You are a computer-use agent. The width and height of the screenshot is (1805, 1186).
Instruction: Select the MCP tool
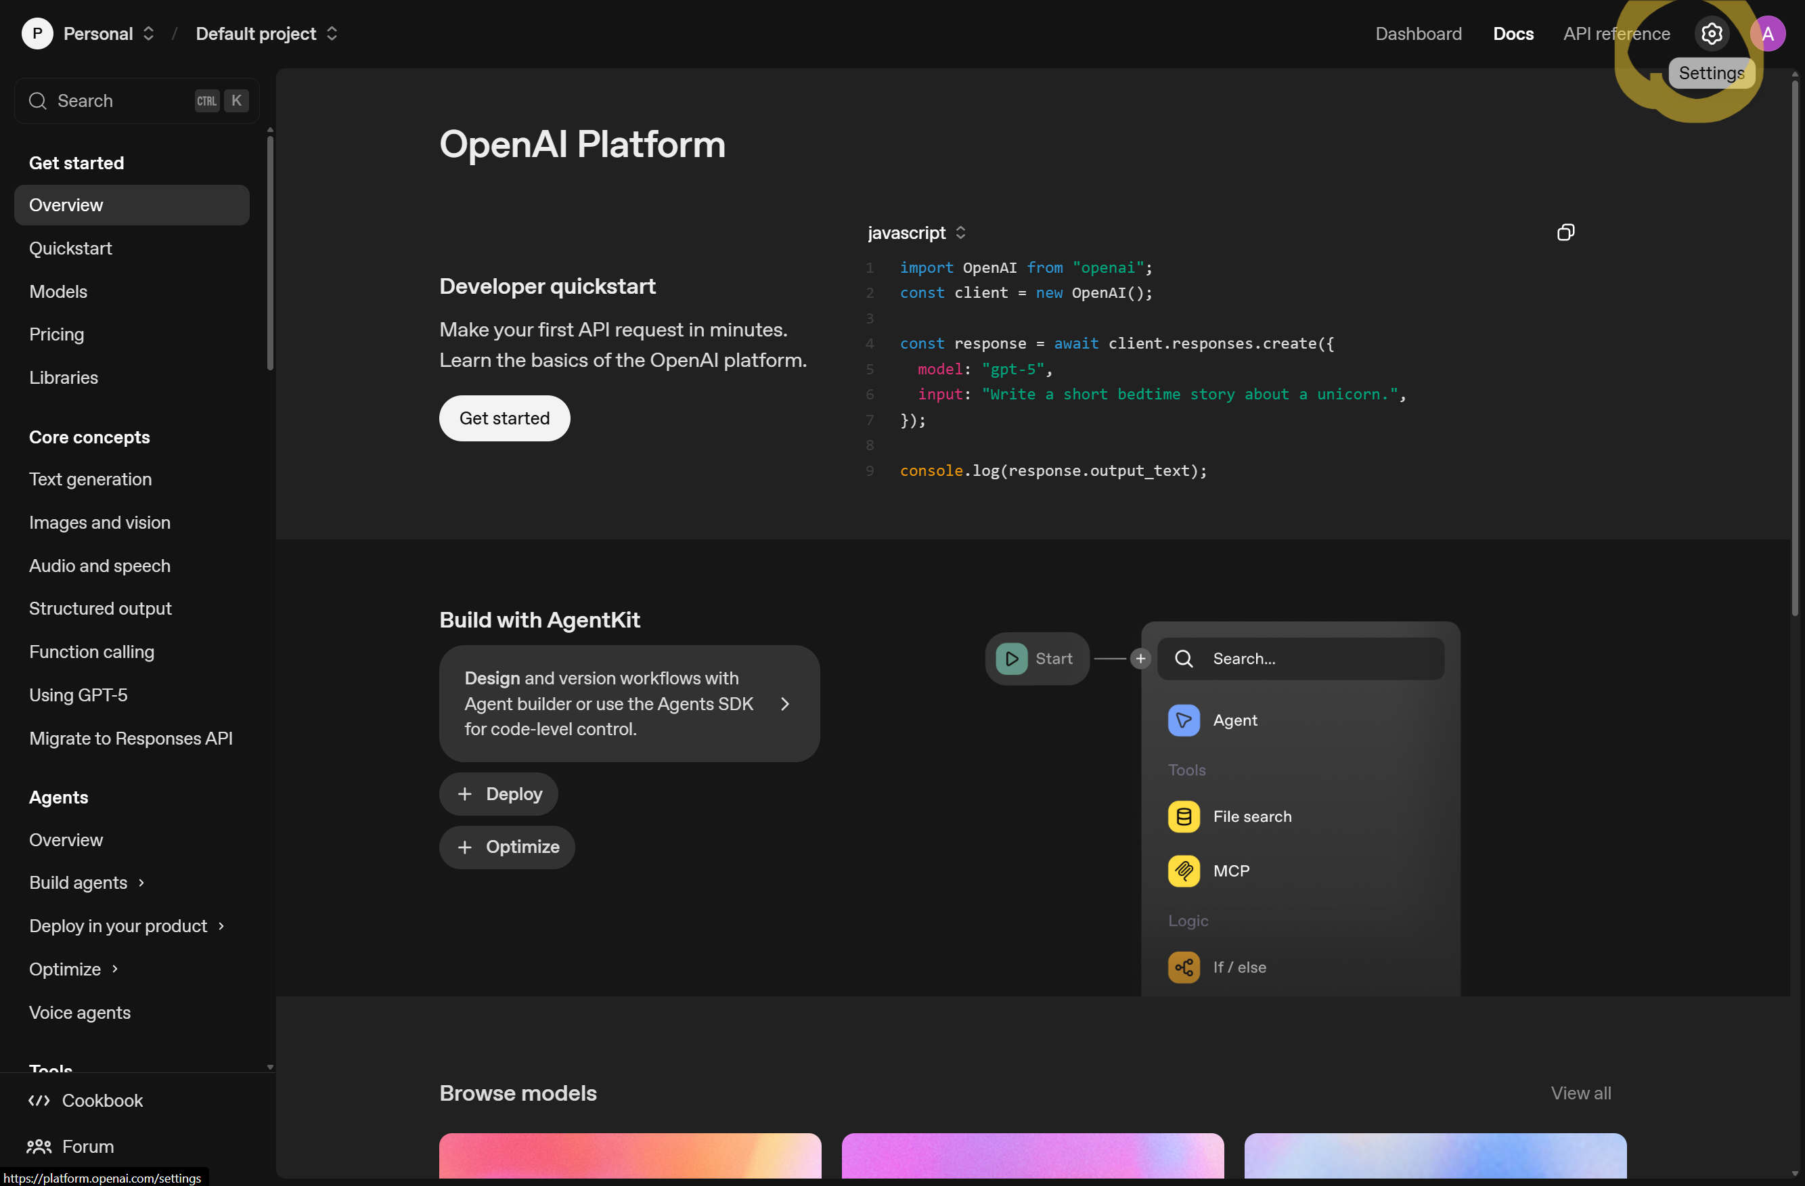1232,871
